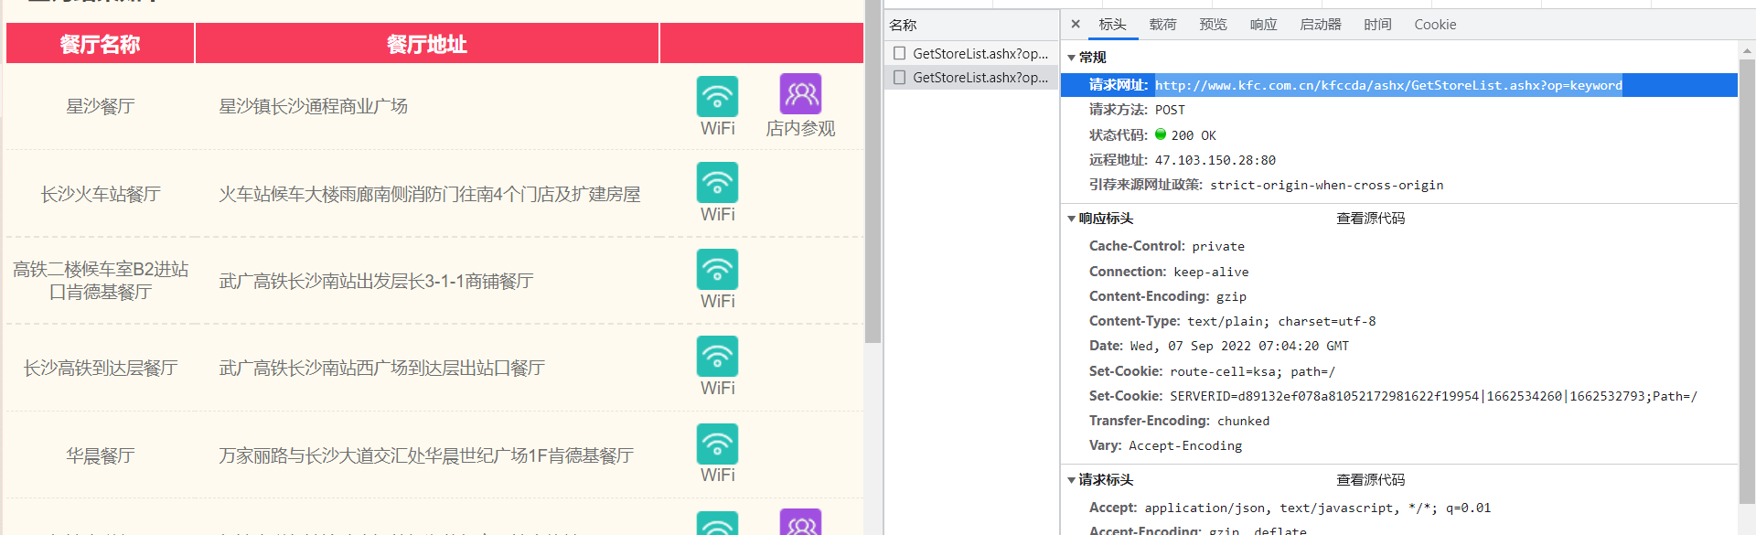Viewport: 1756px width, 535px height.
Task: Click 查看源代码 next to 响应标头
Action: click(1370, 219)
